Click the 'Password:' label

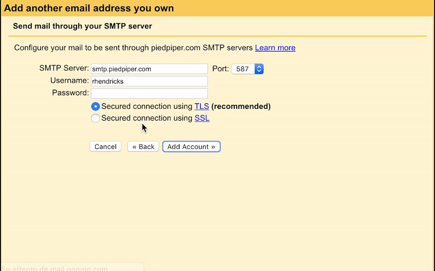tap(70, 93)
